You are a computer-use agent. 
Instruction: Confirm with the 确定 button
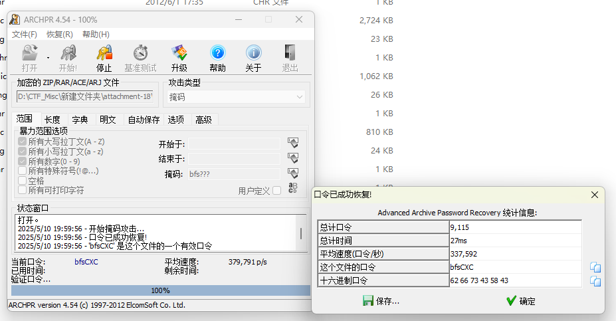click(x=521, y=301)
